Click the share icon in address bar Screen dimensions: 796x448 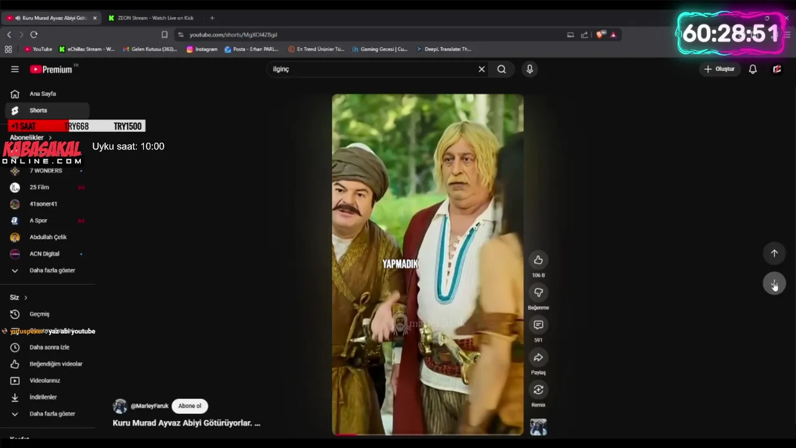585,35
